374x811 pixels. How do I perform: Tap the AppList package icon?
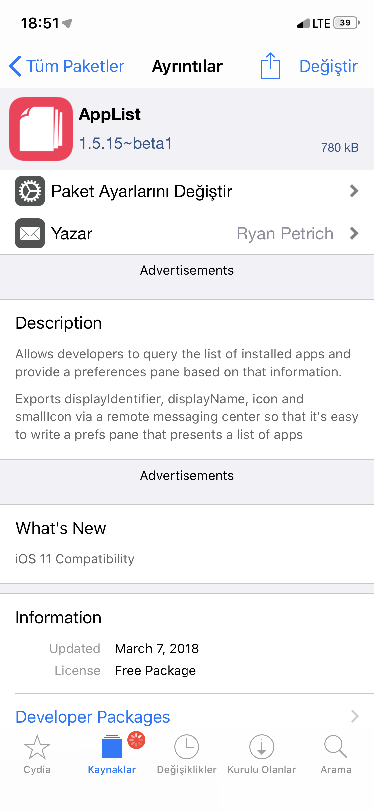[x=41, y=129]
